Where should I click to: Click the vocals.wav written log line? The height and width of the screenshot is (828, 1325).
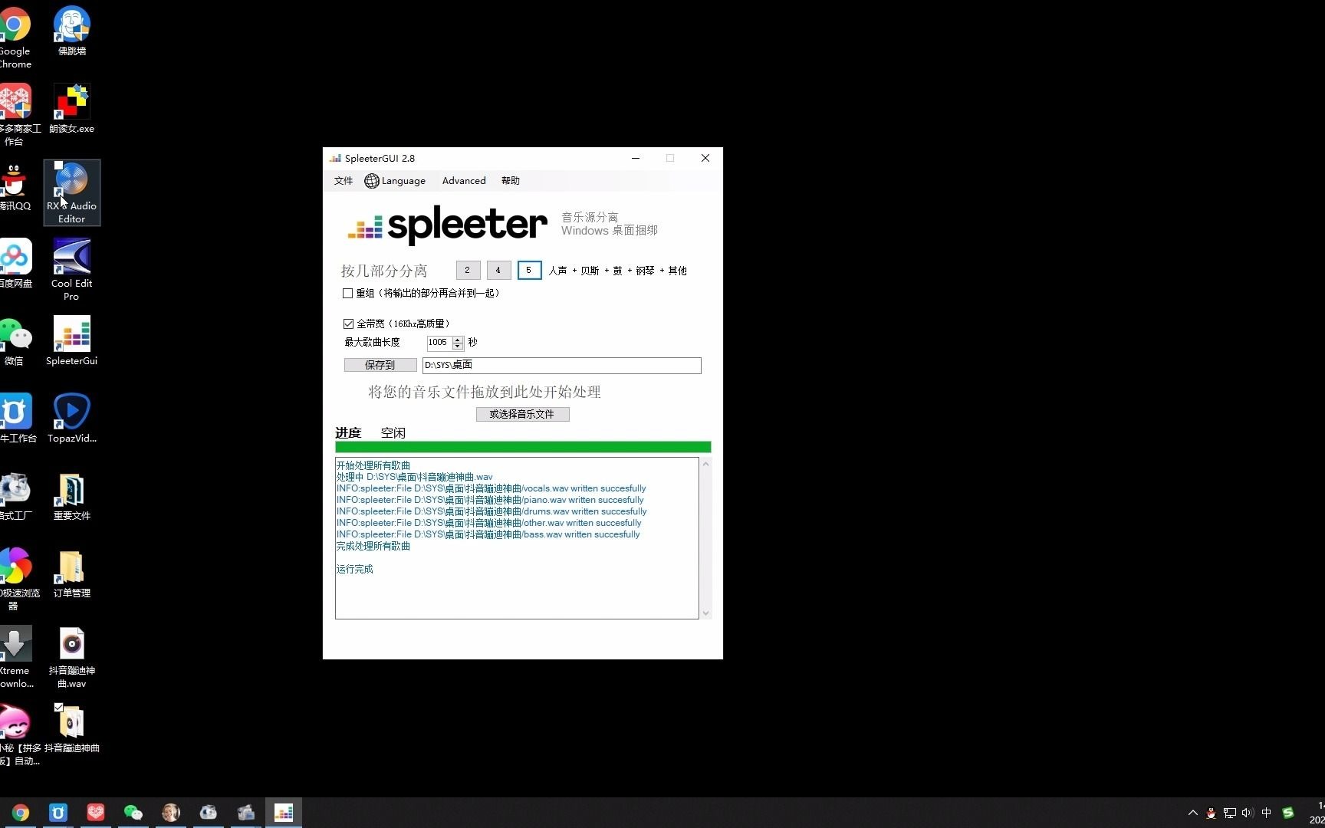click(491, 488)
